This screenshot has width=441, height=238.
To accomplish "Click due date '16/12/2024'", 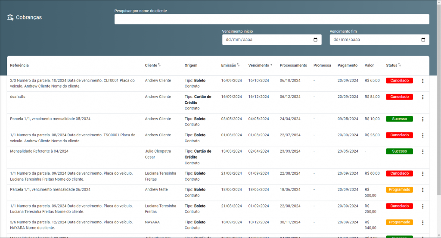I will tap(258, 97).
